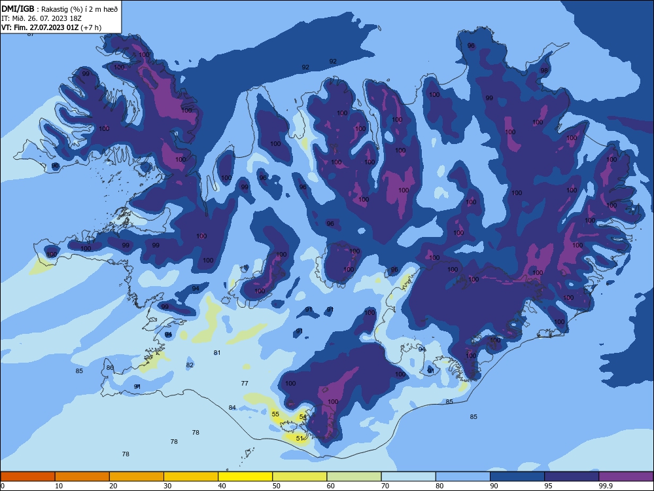Viewport: 654px width, 491px height.
Task: Pick the light green 60–70 legend swatch
Action: [x=354, y=477]
